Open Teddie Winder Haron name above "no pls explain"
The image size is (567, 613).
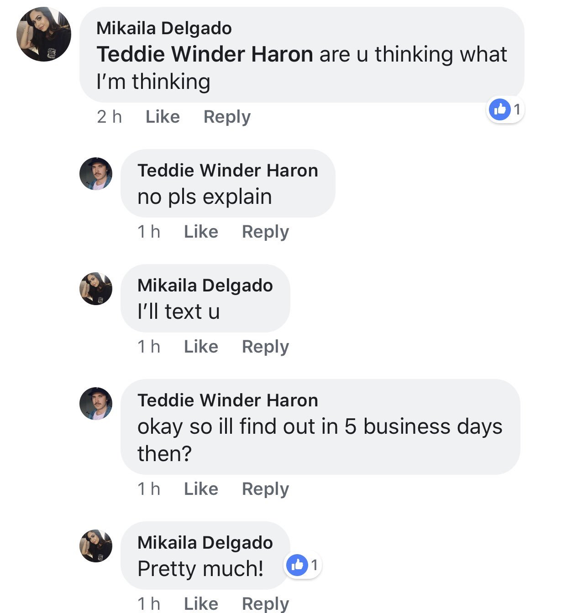click(x=228, y=171)
